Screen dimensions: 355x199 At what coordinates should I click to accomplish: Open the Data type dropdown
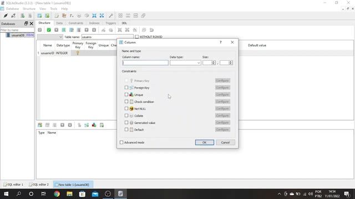[x=185, y=62]
